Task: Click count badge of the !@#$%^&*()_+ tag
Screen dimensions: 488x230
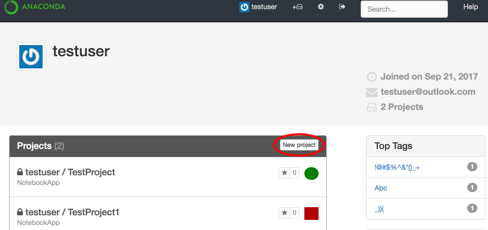Action: (x=472, y=167)
